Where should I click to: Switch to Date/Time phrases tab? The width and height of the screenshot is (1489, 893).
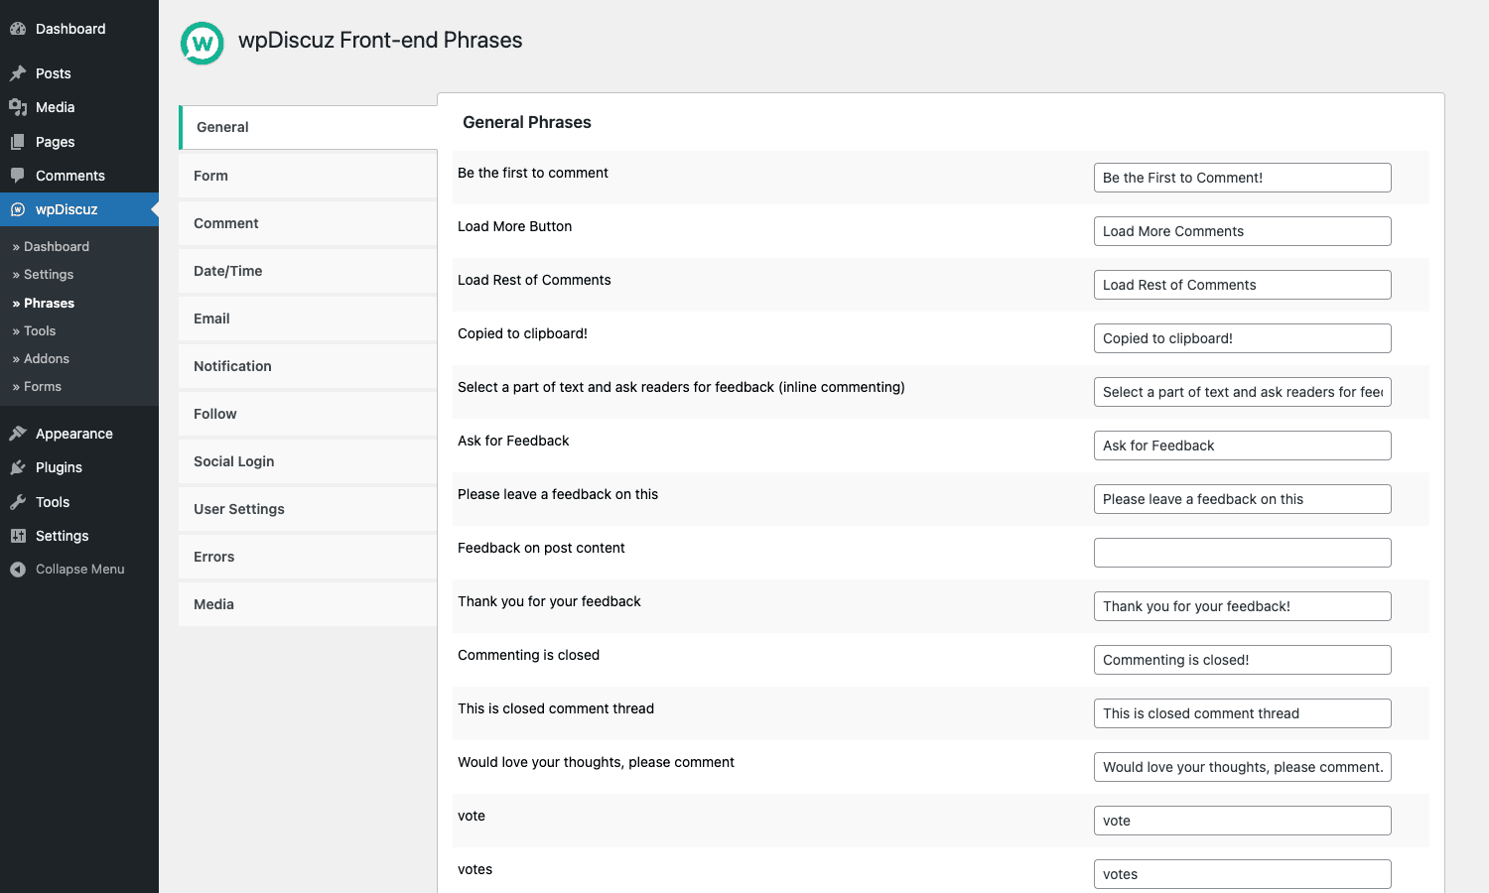click(308, 271)
